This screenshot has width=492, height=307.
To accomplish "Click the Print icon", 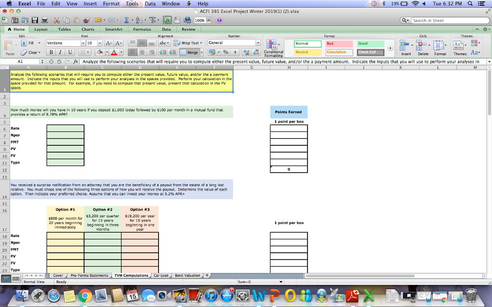I will click(x=44, y=21).
